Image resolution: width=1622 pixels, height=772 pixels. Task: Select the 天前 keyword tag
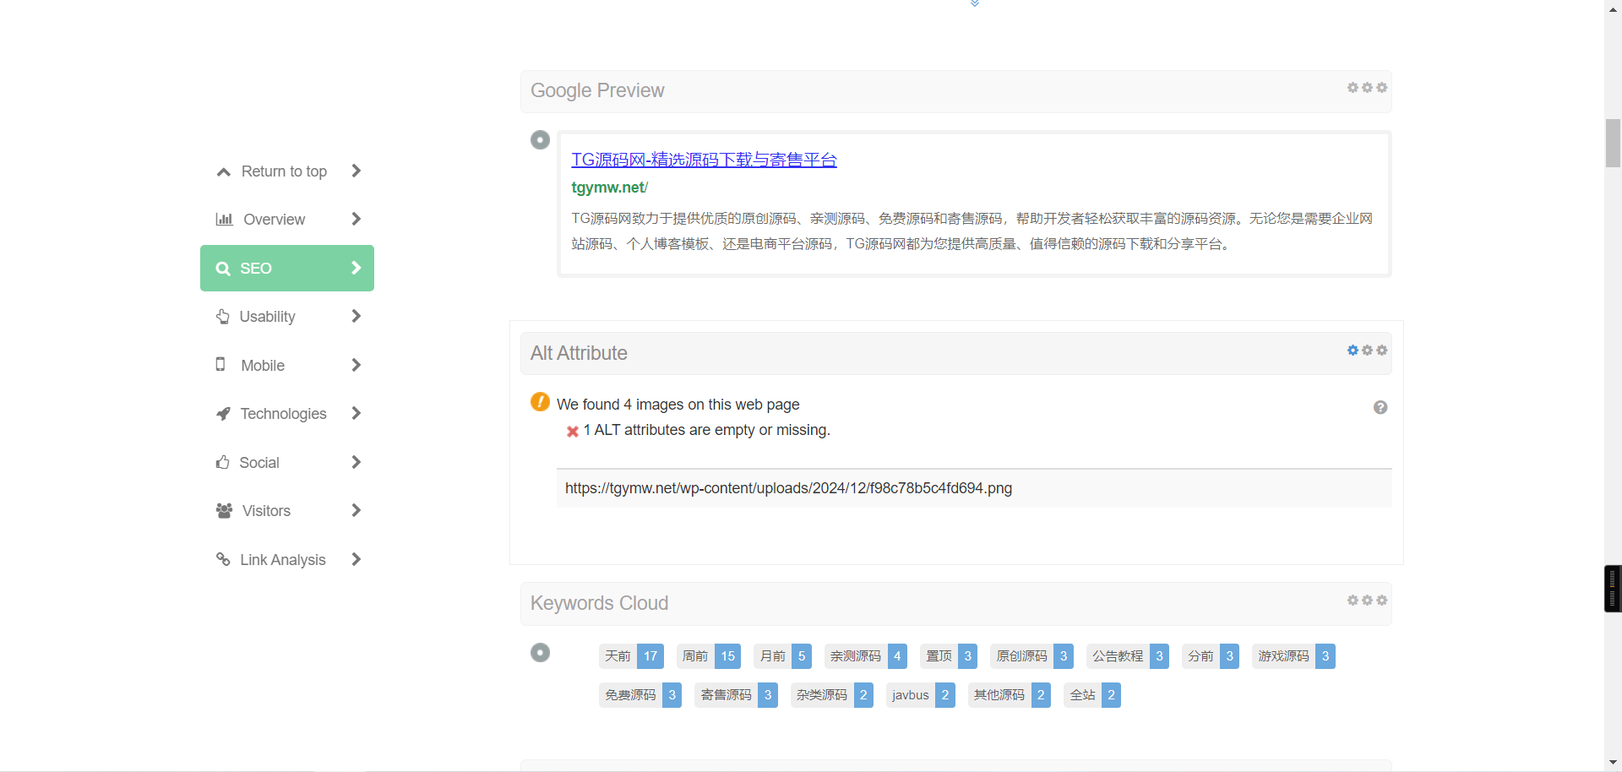618,656
